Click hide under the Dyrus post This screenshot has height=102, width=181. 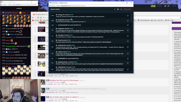pos(63,101)
